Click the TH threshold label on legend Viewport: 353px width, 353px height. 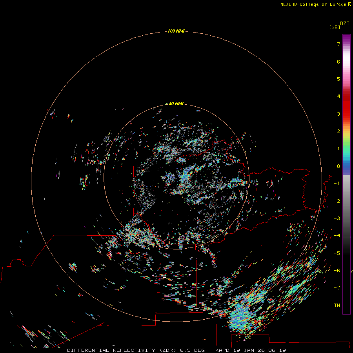tap(337, 306)
